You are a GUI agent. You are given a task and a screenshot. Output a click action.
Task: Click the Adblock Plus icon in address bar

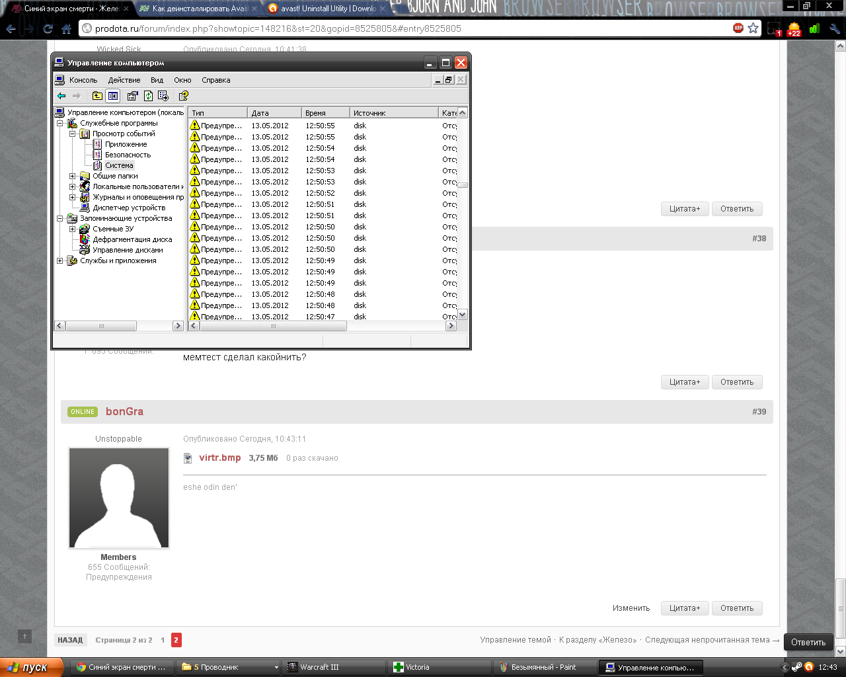738,28
